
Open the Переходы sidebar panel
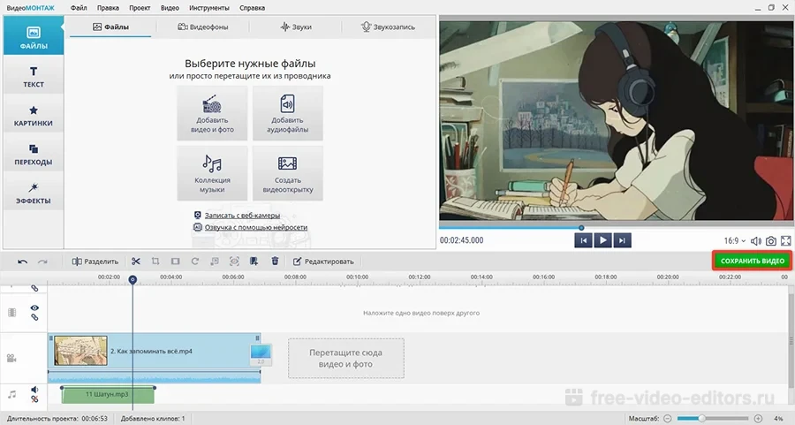coord(34,154)
